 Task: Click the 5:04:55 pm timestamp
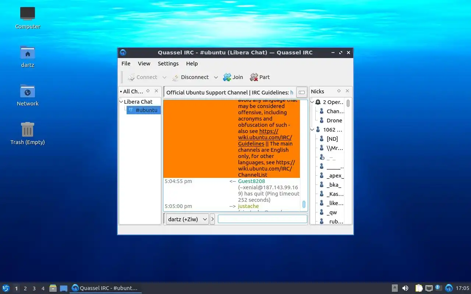click(178, 181)
